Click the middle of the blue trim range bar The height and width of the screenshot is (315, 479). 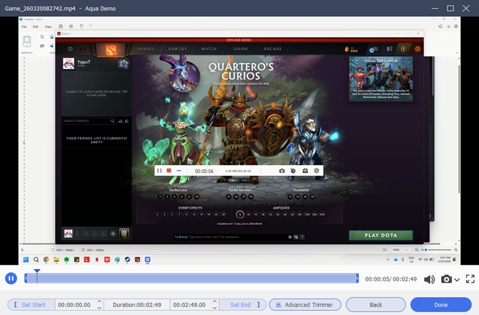(x=192, y=278)
